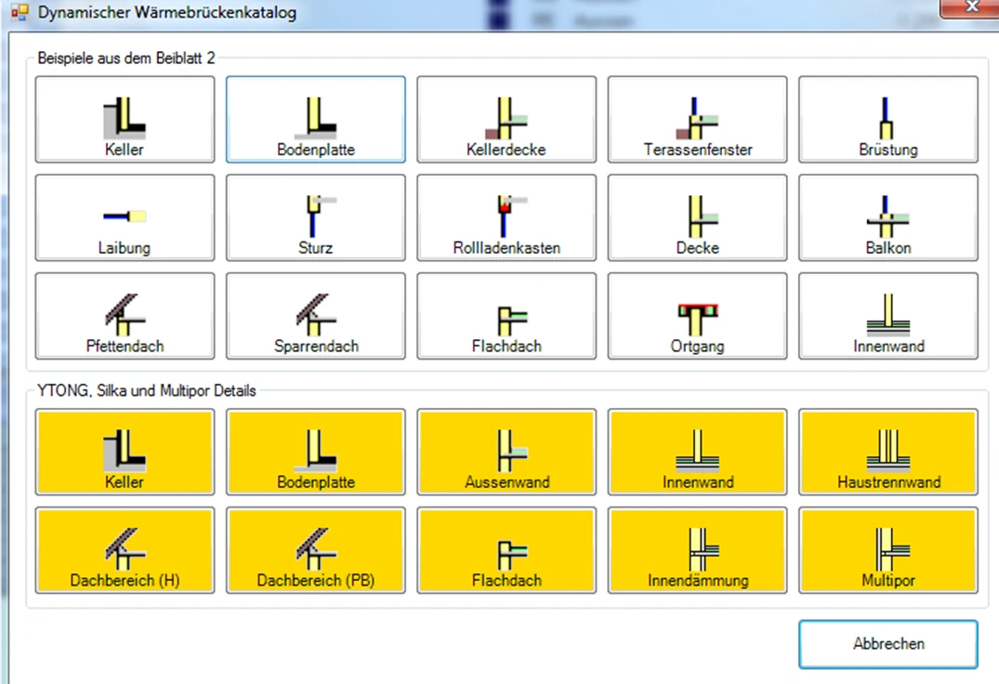This screenshot has height=684, width=999.
Task: Open the yellow Haustrennwand detail
Action: tap(888, 453)
